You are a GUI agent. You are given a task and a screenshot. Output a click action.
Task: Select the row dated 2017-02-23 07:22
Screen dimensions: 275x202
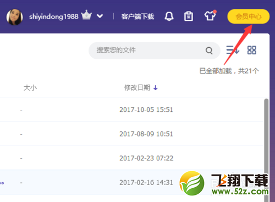pyautogui.click(x=131, y=158)
